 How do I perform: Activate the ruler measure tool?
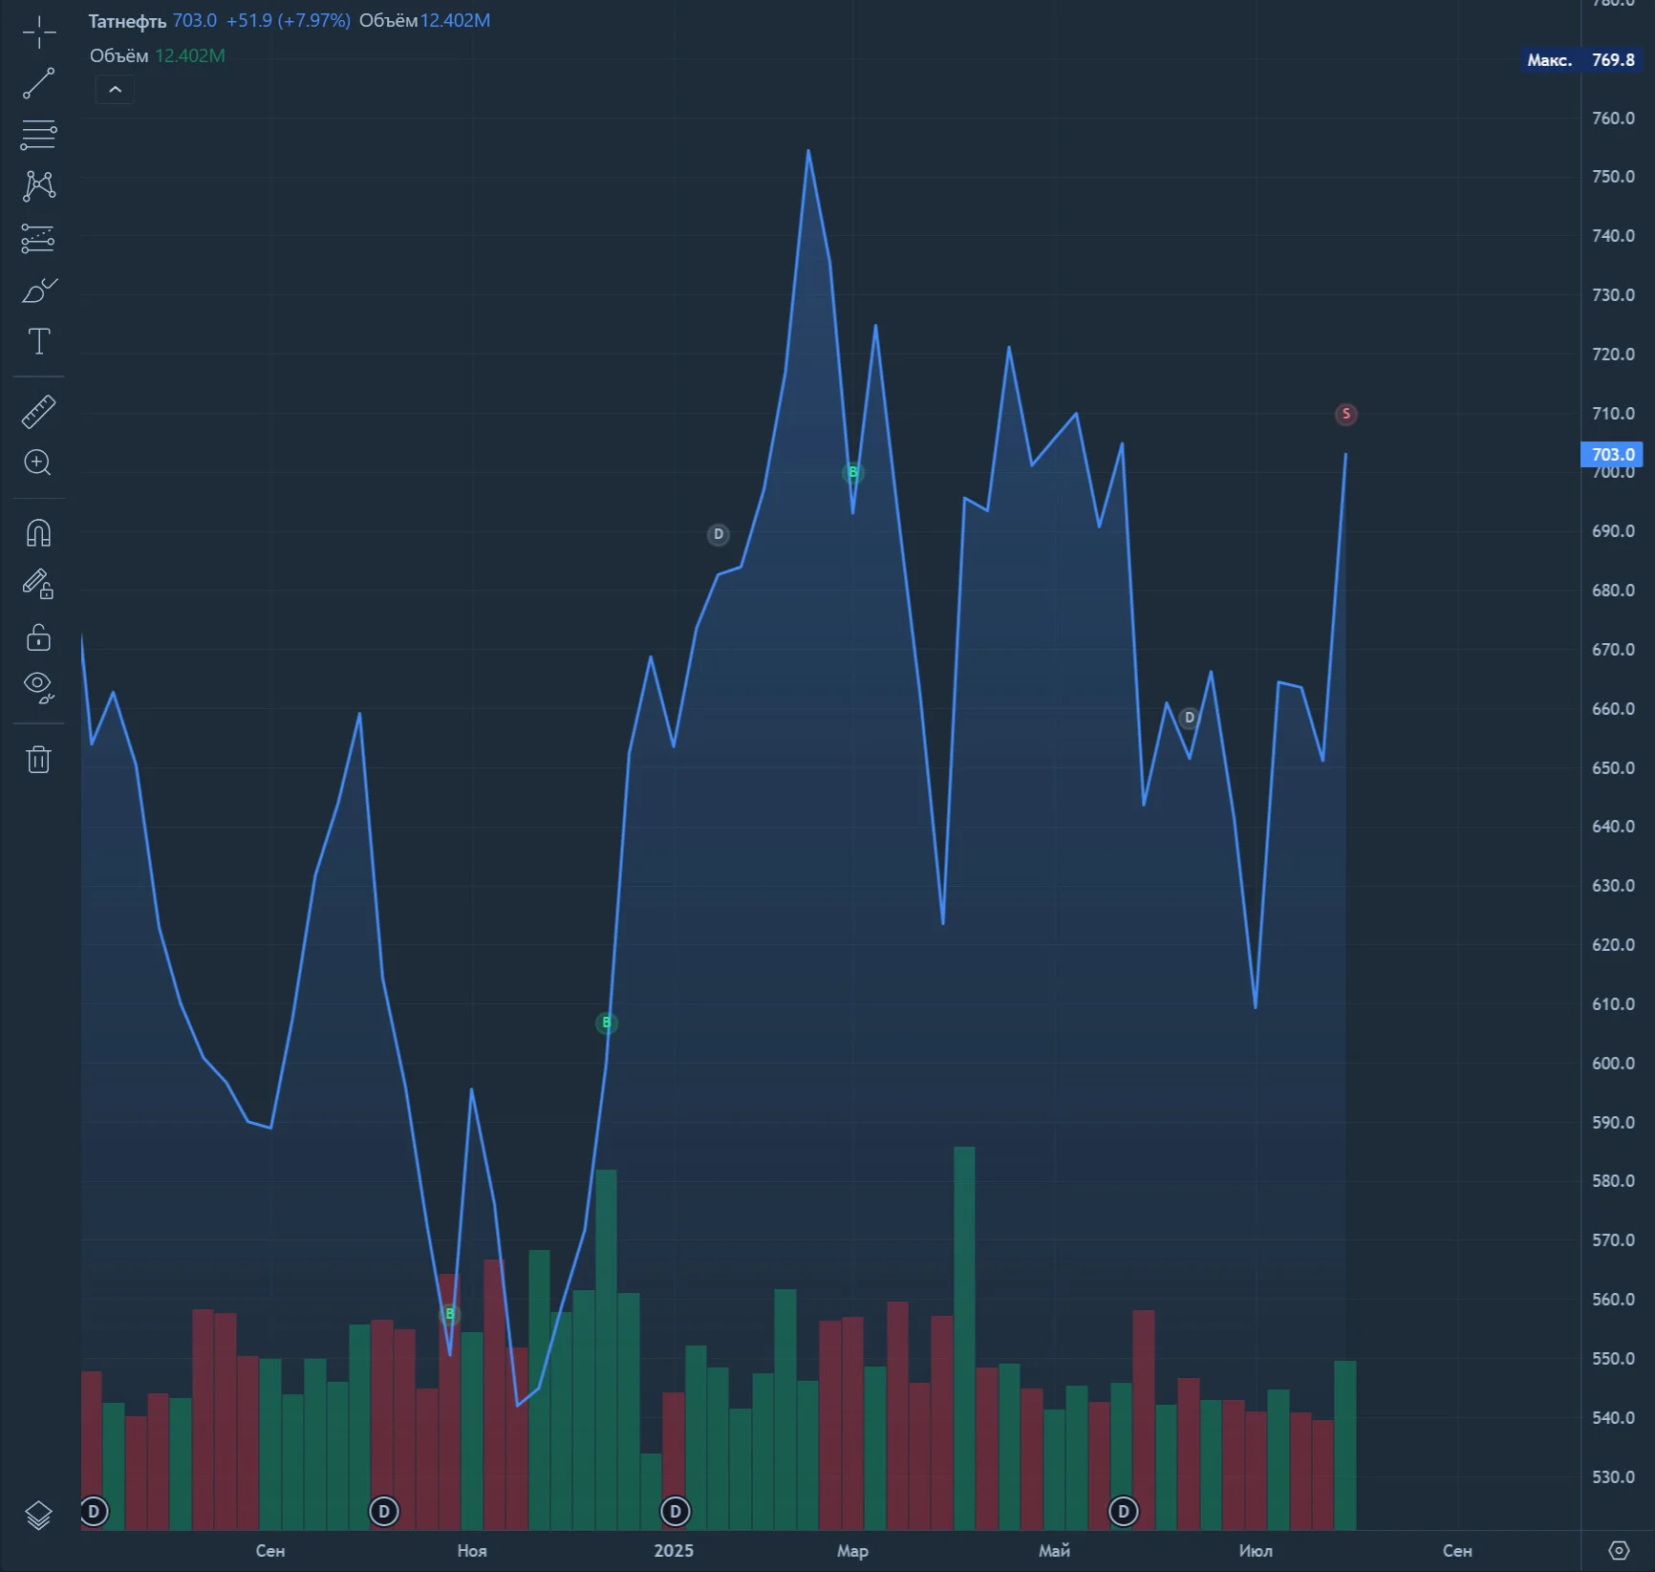[39, 412]
